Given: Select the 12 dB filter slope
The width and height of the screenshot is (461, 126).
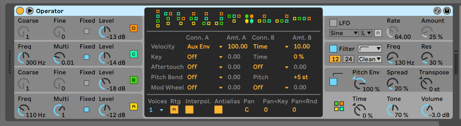Looking at the screenshot, I should pyautogui.click(x=335, y=59).
